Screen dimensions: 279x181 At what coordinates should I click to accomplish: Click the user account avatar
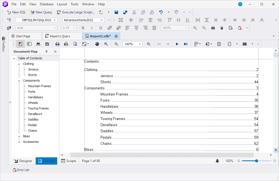pyautogui.click(x=240, y=4)
